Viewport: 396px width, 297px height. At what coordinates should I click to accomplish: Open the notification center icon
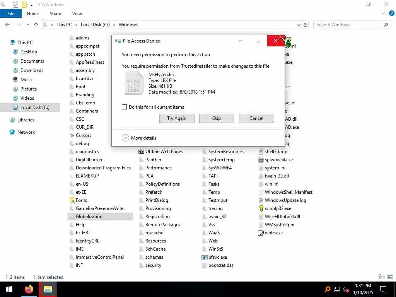tap(383, 289)
